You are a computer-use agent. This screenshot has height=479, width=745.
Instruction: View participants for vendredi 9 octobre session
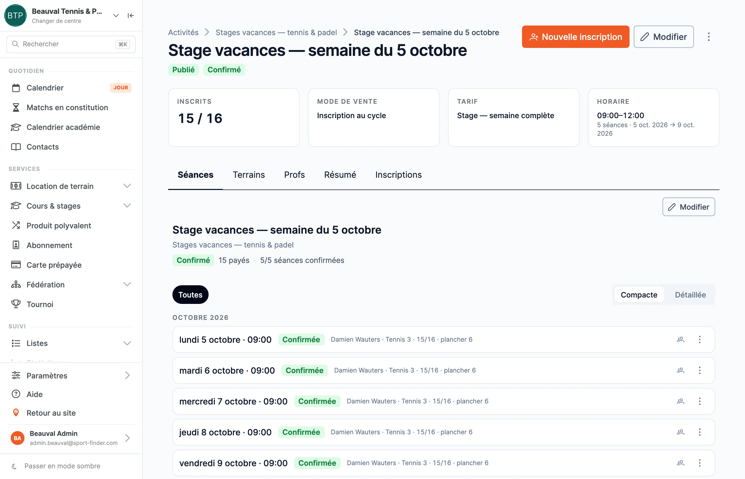[680, 463]
